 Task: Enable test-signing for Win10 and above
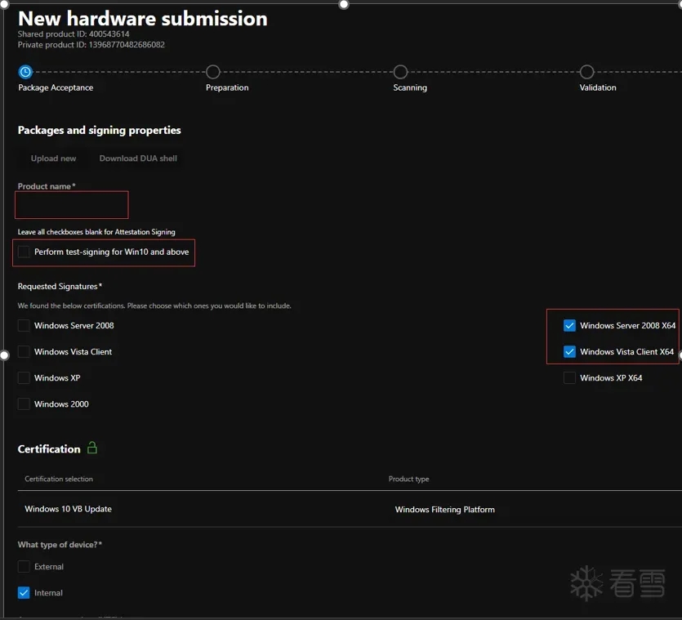tap(25, 252)
